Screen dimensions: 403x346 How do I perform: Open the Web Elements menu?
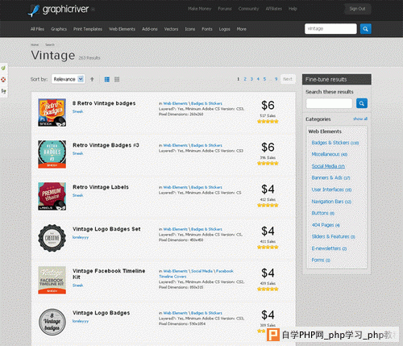pyautogui.click(x=122, y=29)
